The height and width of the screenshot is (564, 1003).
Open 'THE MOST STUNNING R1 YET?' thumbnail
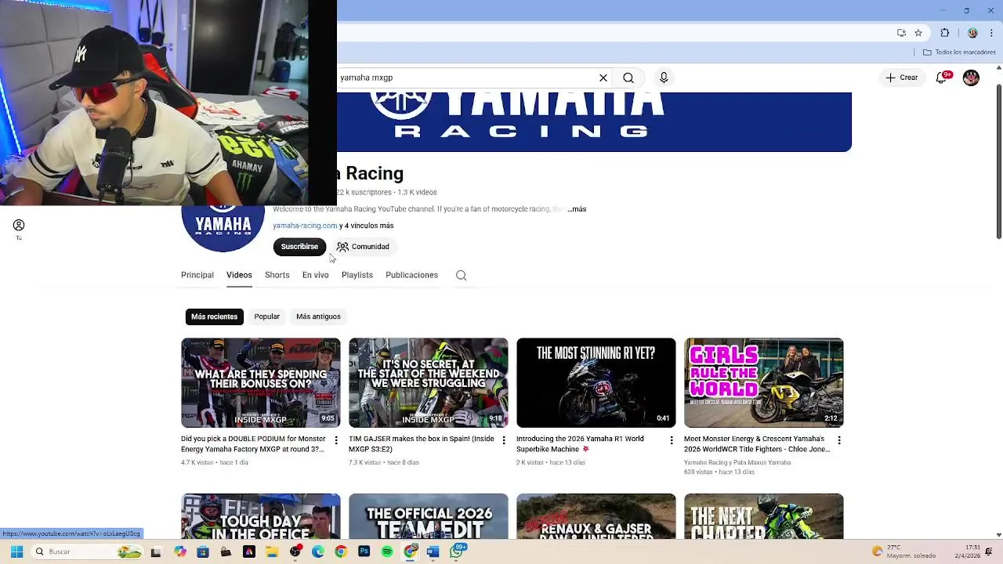(x=596, y=382)
